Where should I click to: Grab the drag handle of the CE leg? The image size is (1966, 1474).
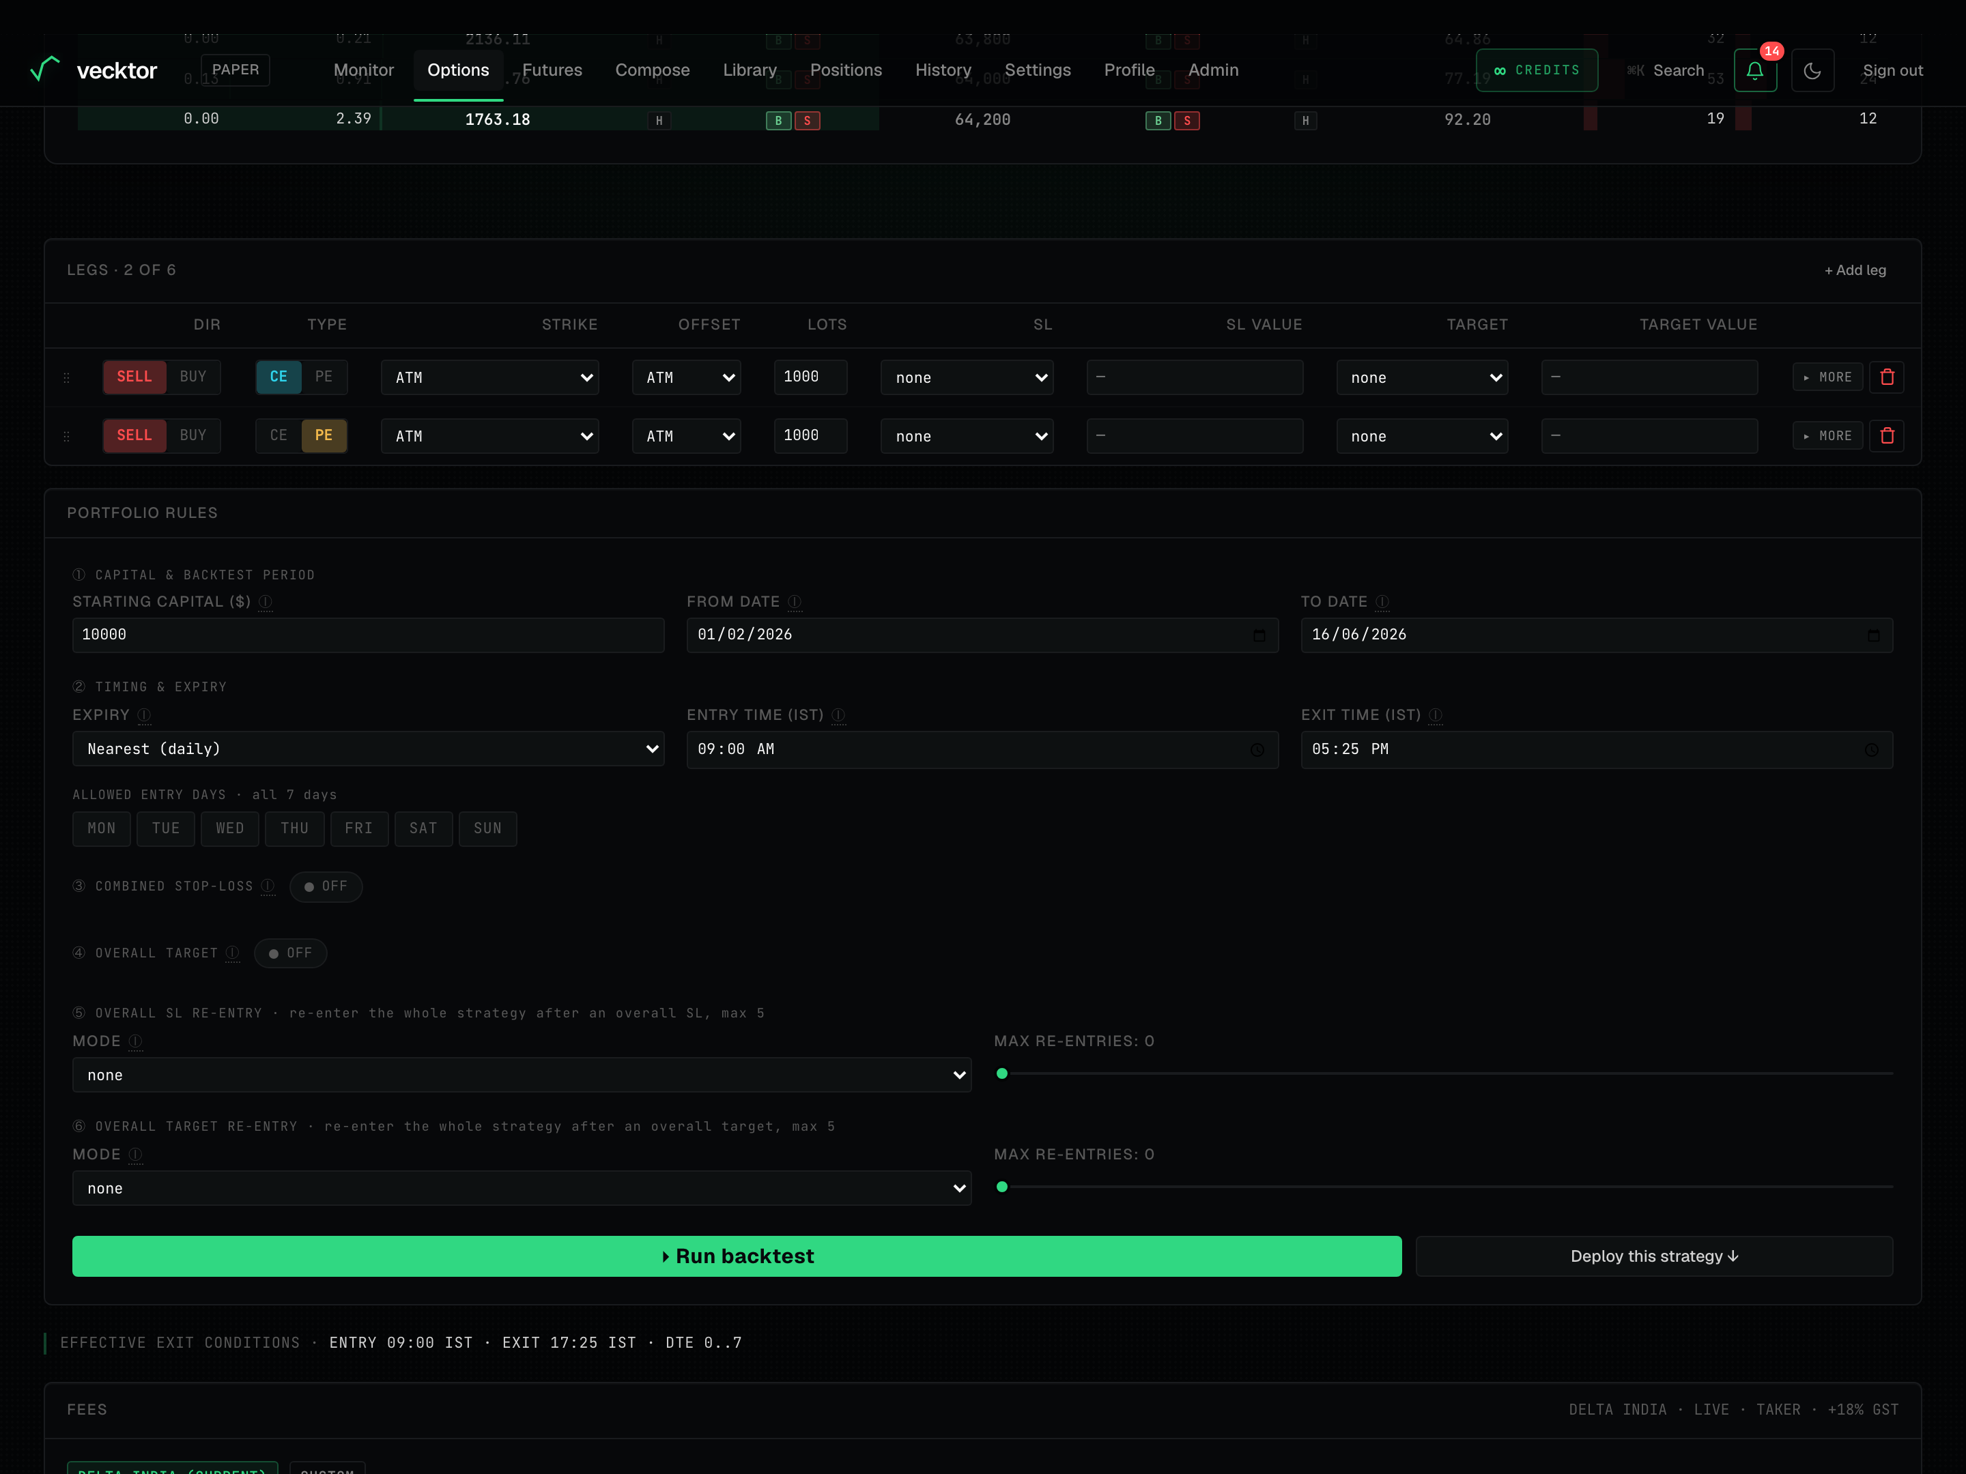pos(67,379)
